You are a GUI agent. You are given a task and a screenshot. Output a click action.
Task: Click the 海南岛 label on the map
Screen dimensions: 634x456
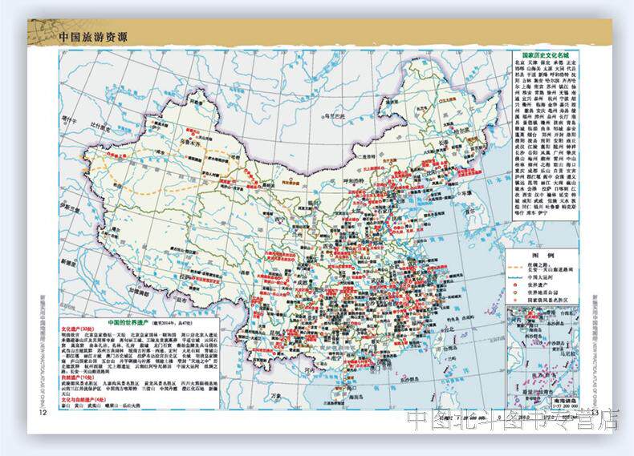[x=357, y=397]
